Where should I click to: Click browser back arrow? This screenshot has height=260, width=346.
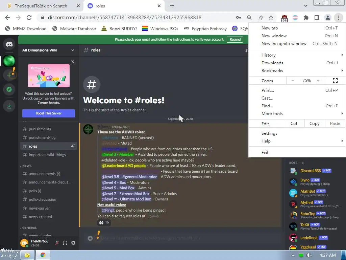(x=7, y=18)
